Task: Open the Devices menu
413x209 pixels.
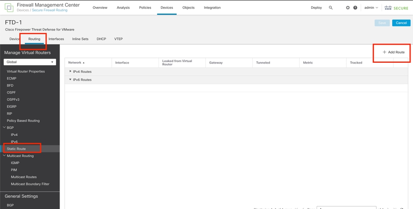Action: (167, 7)
